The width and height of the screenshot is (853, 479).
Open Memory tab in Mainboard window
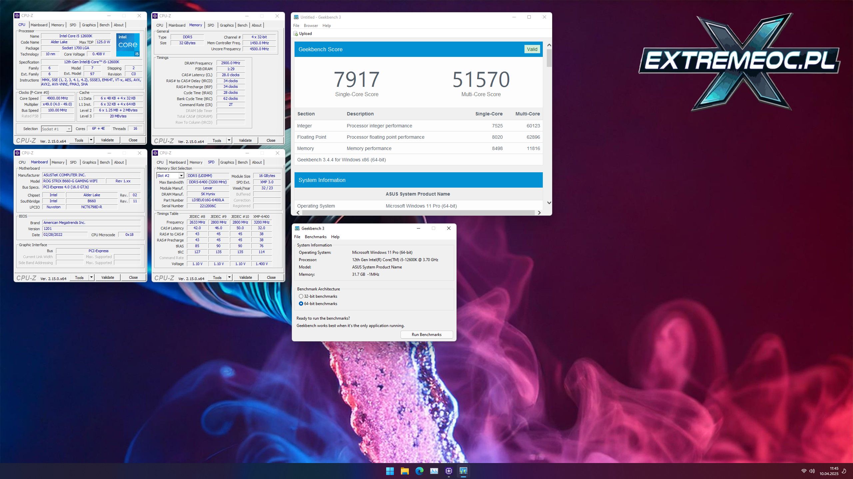pos(58,162)
